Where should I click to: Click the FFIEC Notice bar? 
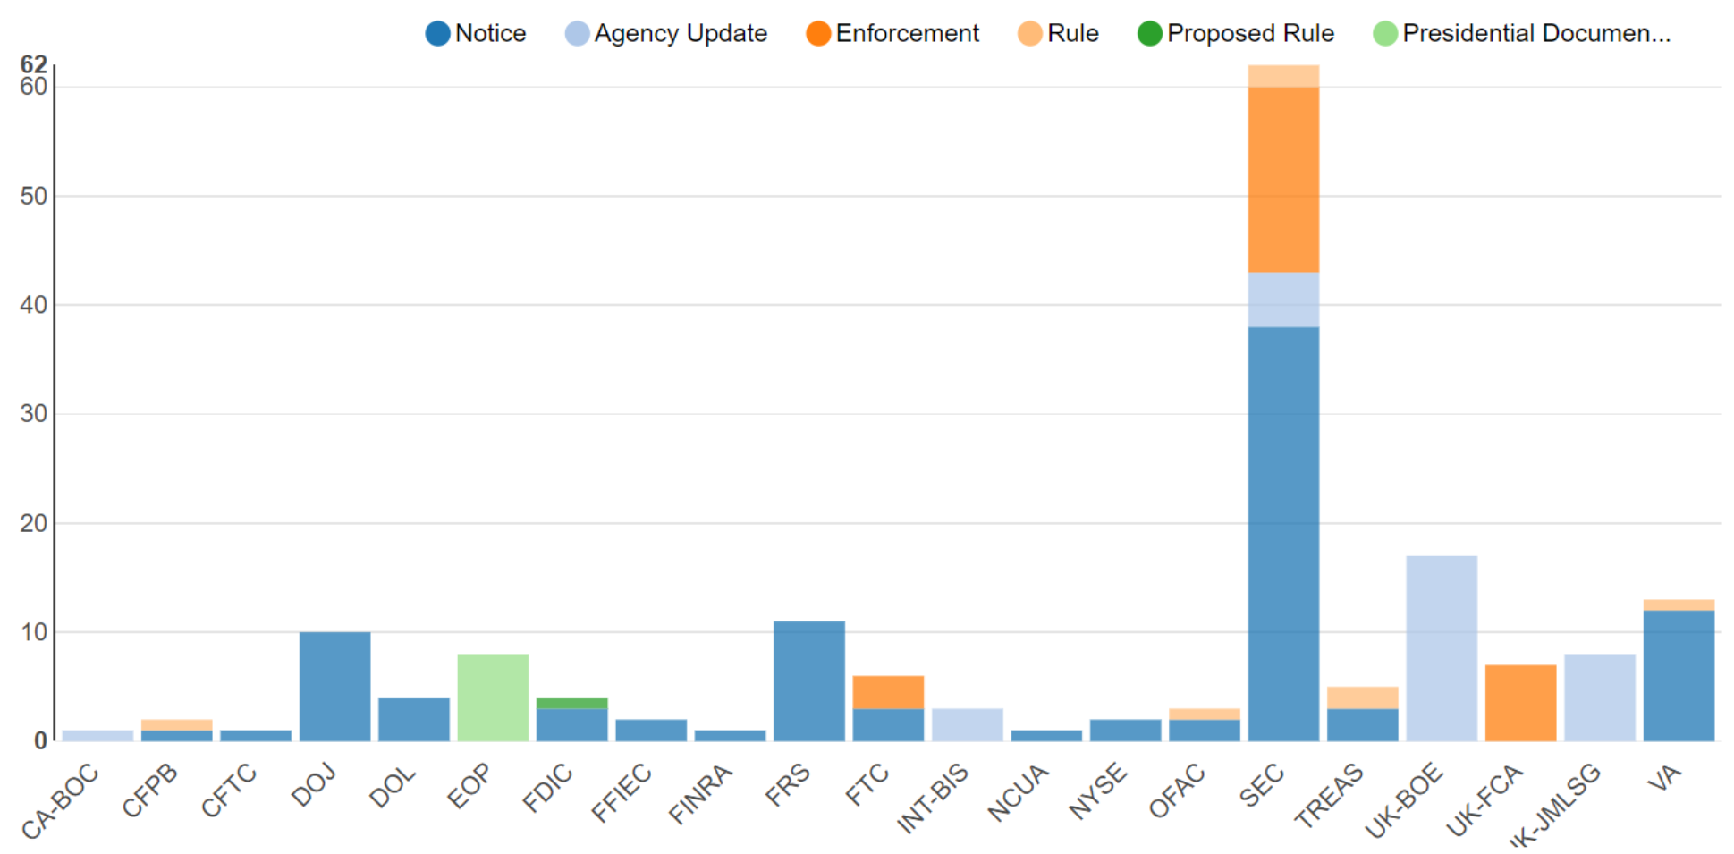tap(651, 730)
